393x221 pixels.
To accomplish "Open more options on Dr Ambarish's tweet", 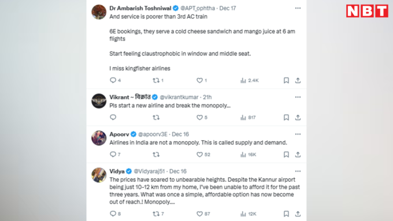I will pos(298,8).
